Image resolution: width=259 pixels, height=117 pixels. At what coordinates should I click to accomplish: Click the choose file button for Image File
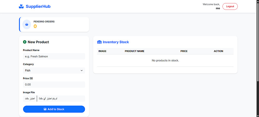[x=30, y=99]
